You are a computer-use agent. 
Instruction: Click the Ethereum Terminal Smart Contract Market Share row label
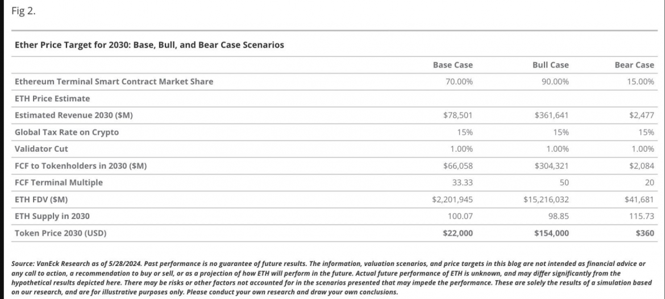pyautogui.click(x=114, y=81)
